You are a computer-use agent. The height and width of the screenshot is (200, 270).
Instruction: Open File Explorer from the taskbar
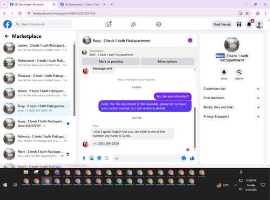pyautogui.click(x=26, y=173)
